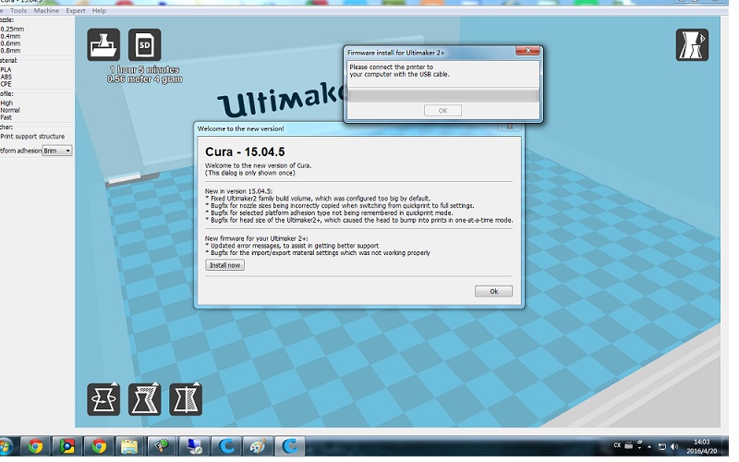Screen dimensions: 739x462
Task: Select the 0.25mm nozzle option
Action: [x=12, y=29]
